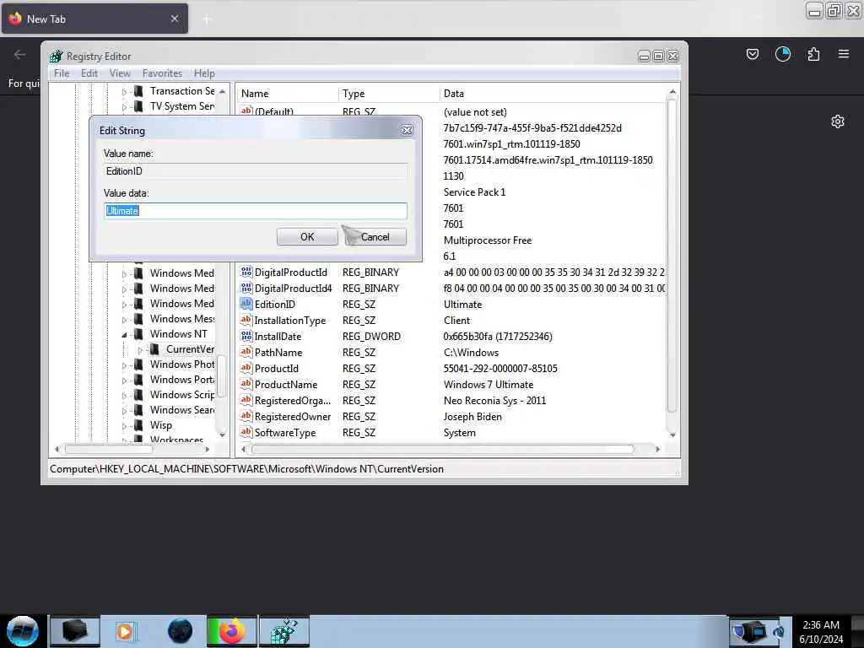Screen dimensions: 864x648
Task: Select the InstallDate DWORD value icon
Action: (246, 336)
